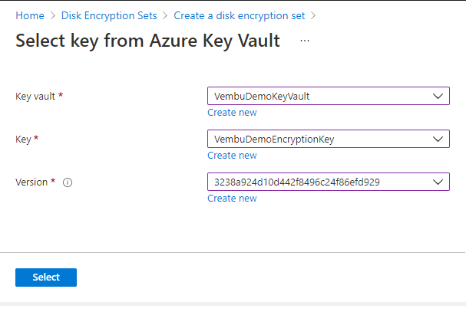Image resolution: width=466 pixels, height=312 pixels.
Task: Click the chevron arrow in Key vault dropdown
Action: click(438, 96)
